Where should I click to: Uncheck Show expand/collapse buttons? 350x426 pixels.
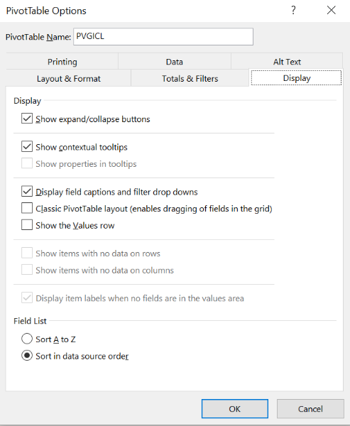[27, 119]
